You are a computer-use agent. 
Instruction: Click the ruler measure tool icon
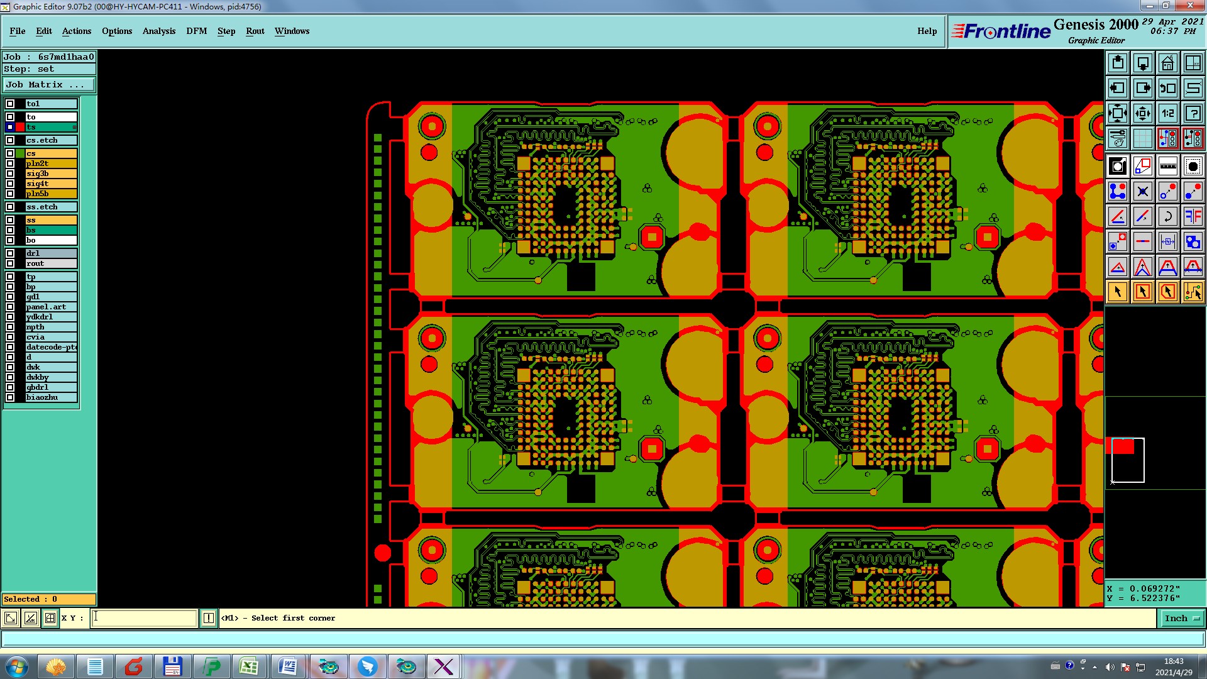tap(1168, 166)
